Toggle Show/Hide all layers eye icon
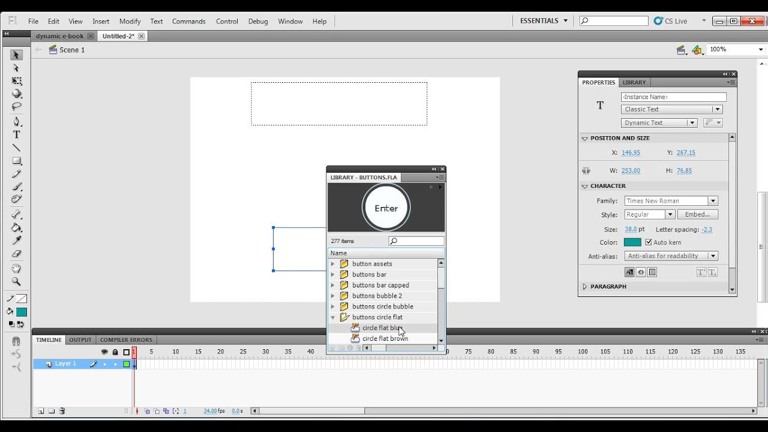Screen dimensions: 768x432 (104, 352)
